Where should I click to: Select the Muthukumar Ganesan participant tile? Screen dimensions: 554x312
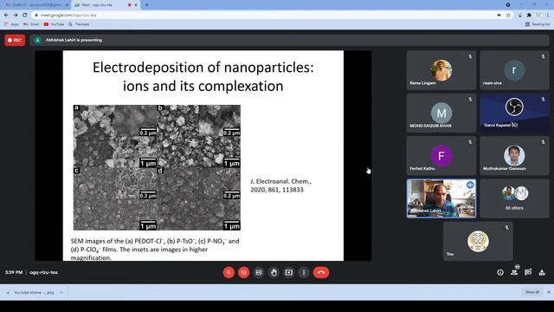click(x=514, y=156)
